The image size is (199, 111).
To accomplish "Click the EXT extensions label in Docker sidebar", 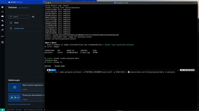I will pyautogui.click(x=2, y=36).
